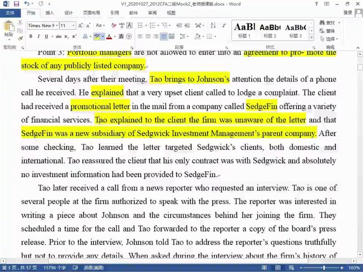
Task: Apply the red font color
Action: pos(109,36)
